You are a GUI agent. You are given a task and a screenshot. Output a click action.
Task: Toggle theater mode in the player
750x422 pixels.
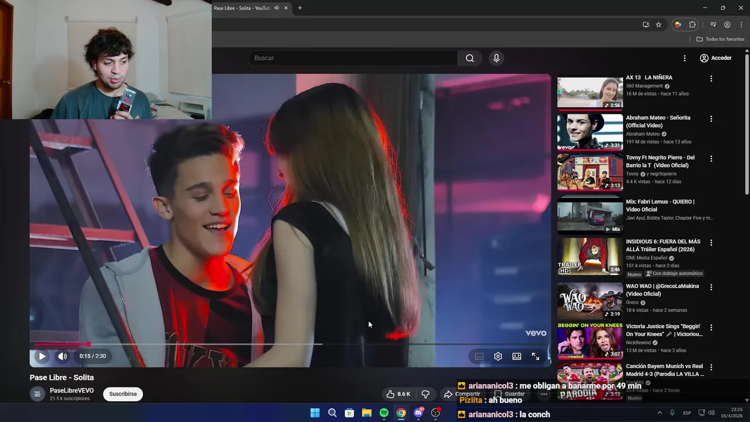516,356
